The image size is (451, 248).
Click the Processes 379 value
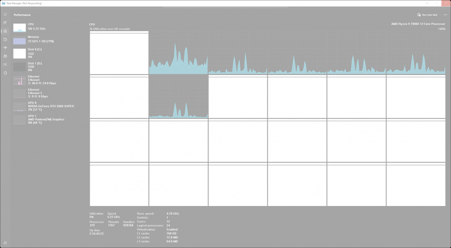tap(92, 225)
